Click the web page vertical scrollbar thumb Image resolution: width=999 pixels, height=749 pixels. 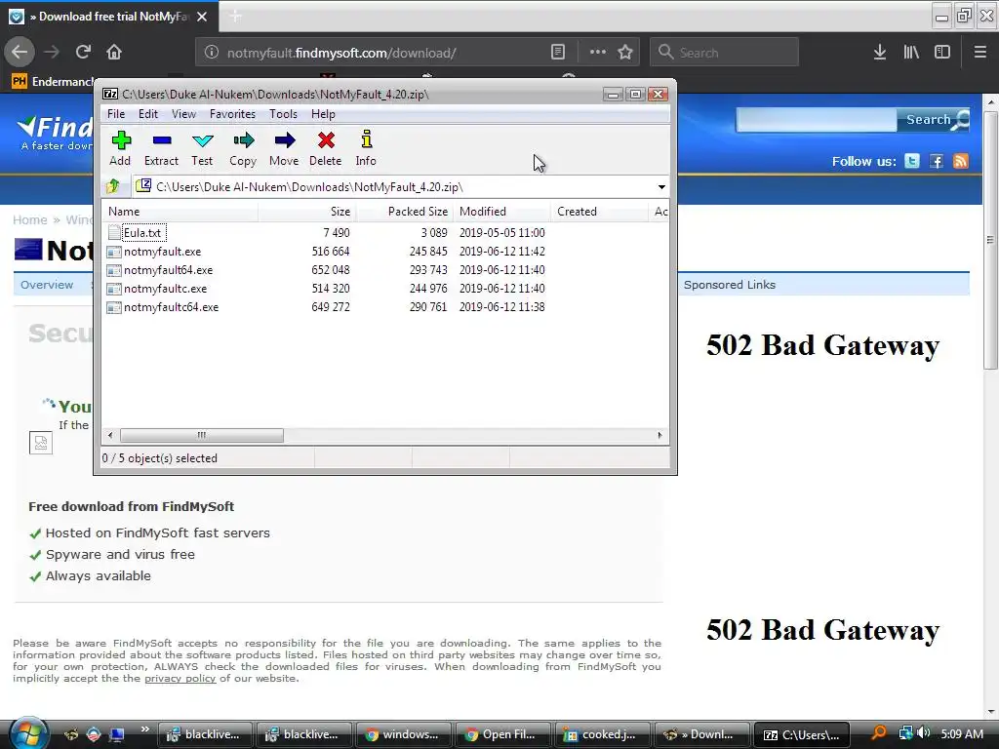[990, 240]
